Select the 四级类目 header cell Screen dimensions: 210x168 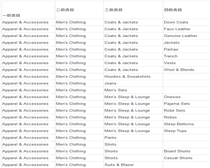(186, 10)
